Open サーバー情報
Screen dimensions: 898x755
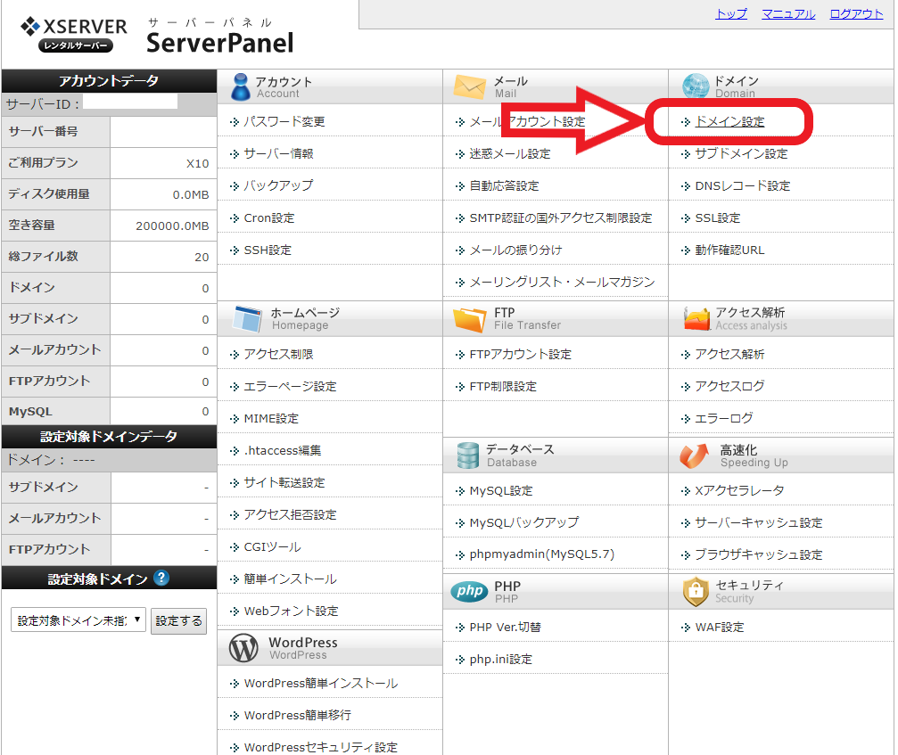[x=278, y=154]
